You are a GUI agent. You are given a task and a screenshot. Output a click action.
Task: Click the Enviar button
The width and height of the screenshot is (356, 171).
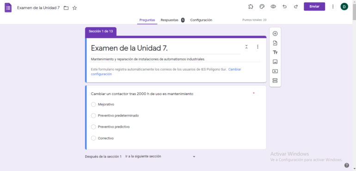[x=314, y=6]
